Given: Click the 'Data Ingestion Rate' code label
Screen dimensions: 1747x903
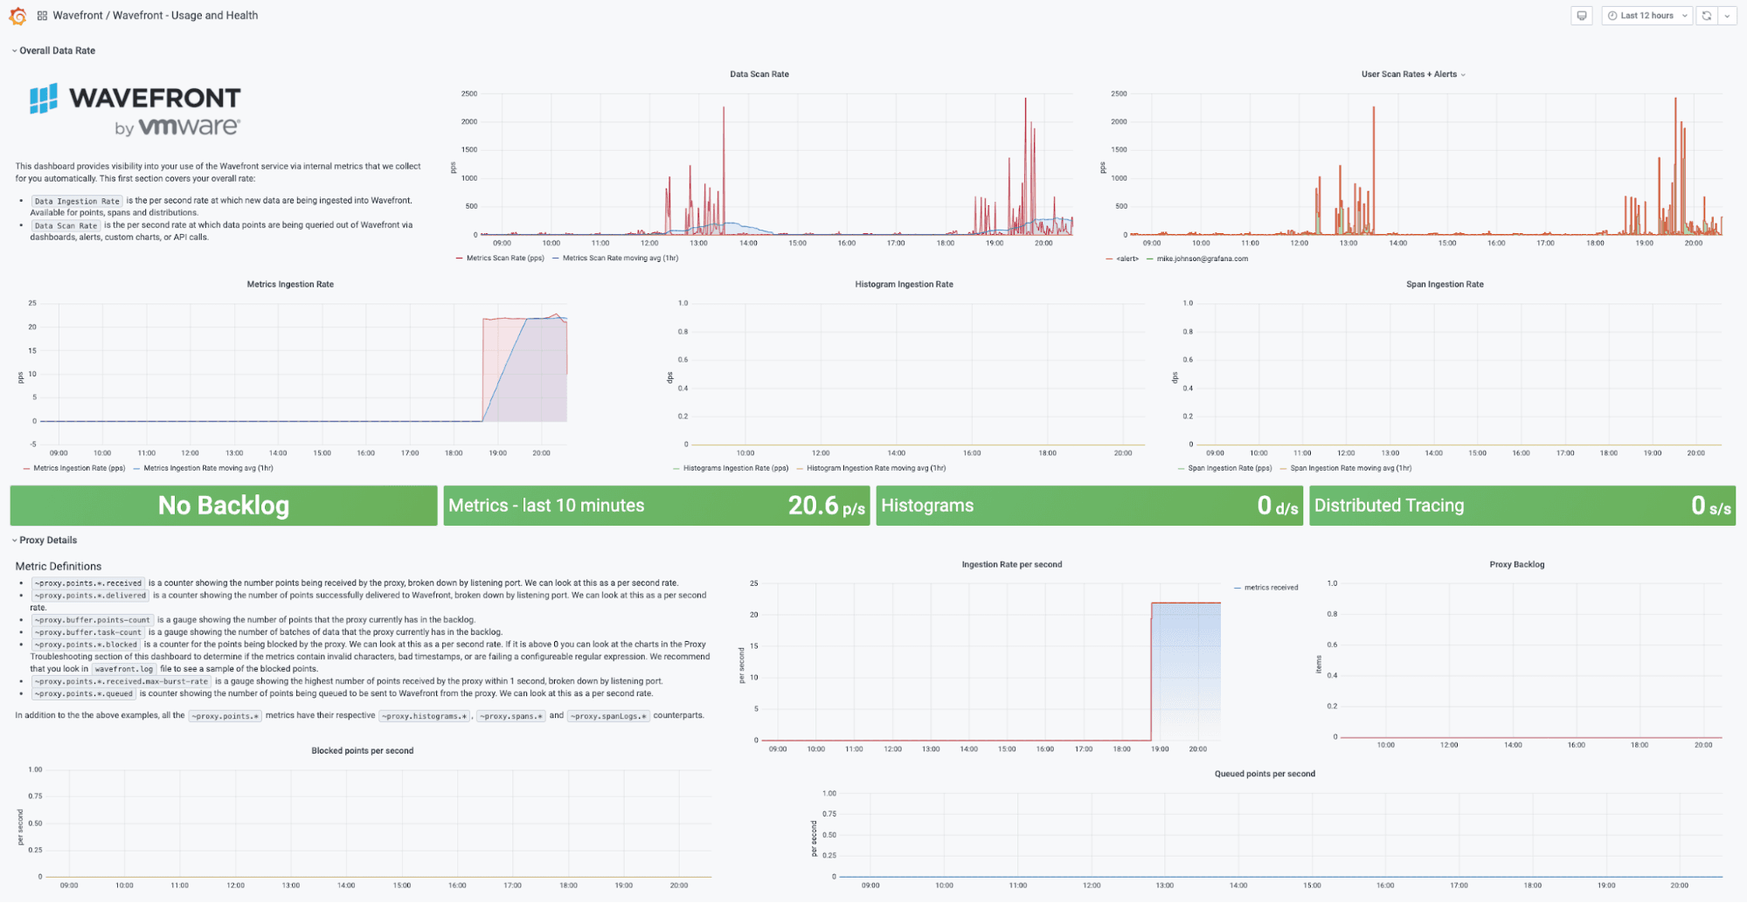Looking at the screenshot, I should (77, 202).
